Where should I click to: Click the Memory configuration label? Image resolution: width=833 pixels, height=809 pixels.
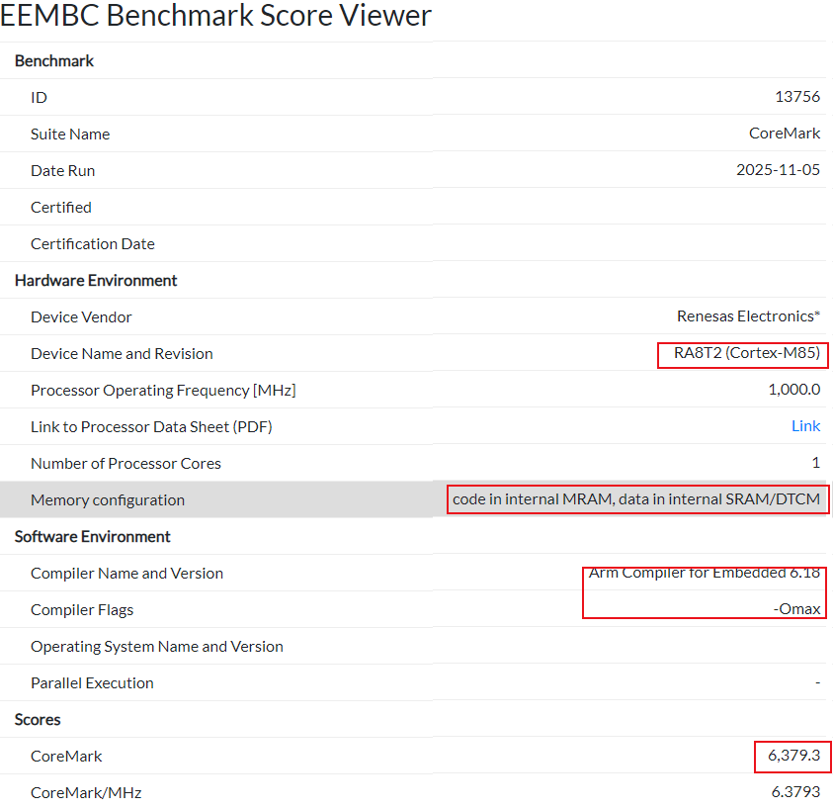[108, 500]
